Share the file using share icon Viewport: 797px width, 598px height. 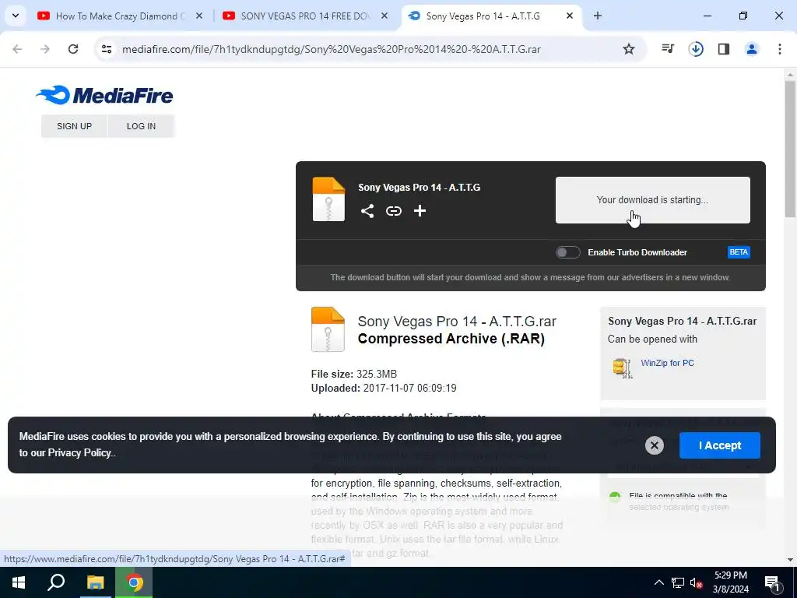(x=367, y=211)
